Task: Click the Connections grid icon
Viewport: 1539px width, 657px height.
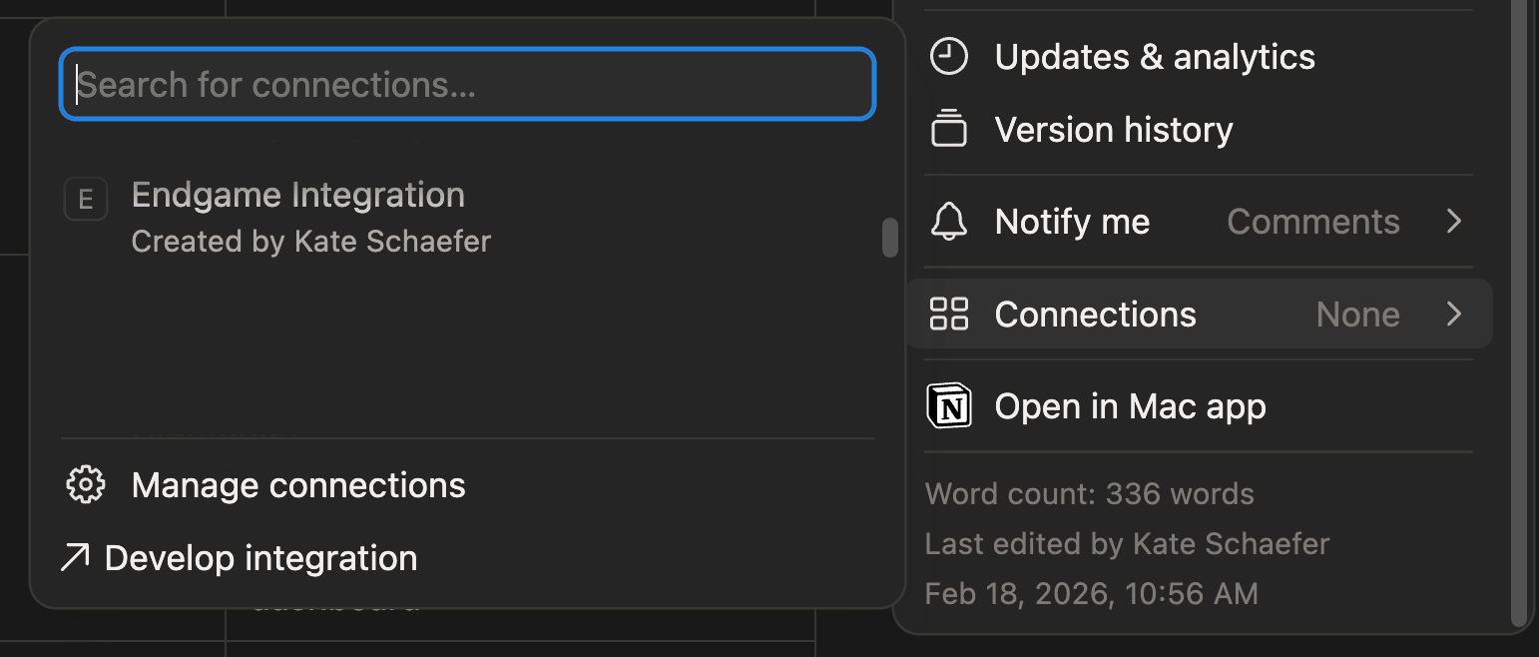Action: [948, 314]
